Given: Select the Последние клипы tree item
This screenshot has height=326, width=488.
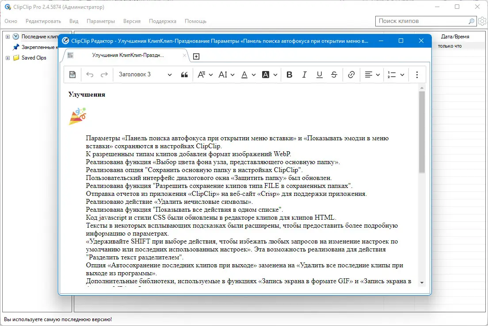Looking at the screenshot, I should [39, 37].
